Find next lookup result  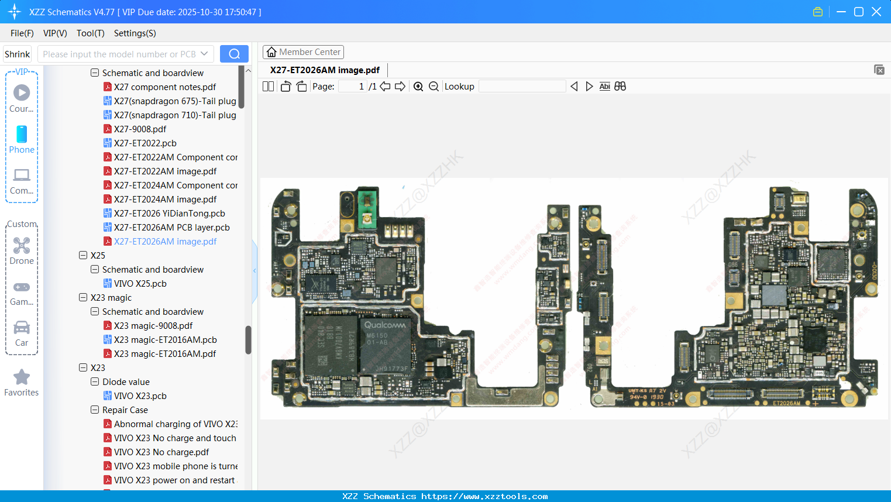(x=589, y=87)
